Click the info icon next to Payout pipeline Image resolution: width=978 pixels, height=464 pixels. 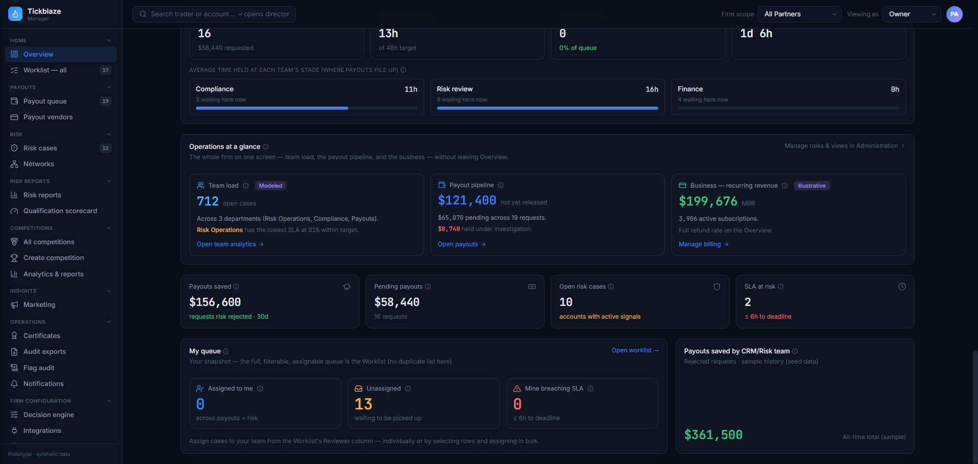point(501,185)
